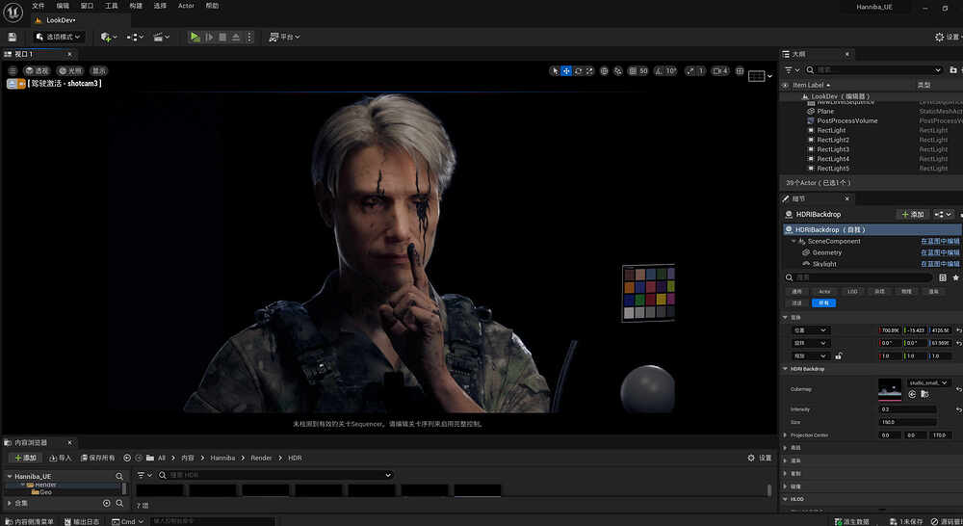
Task: Select Plane in the Outliner
Action: pos(825,111)
